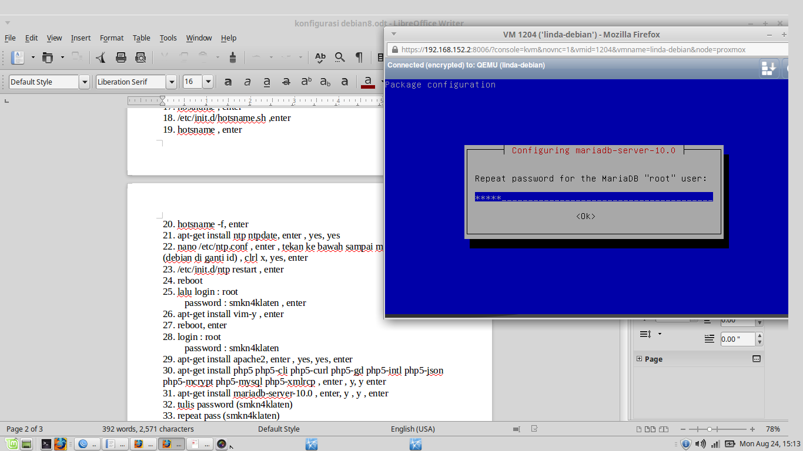Open More Options for Page section
Viewport: 803px width, 451px height.
pos(757,359)
